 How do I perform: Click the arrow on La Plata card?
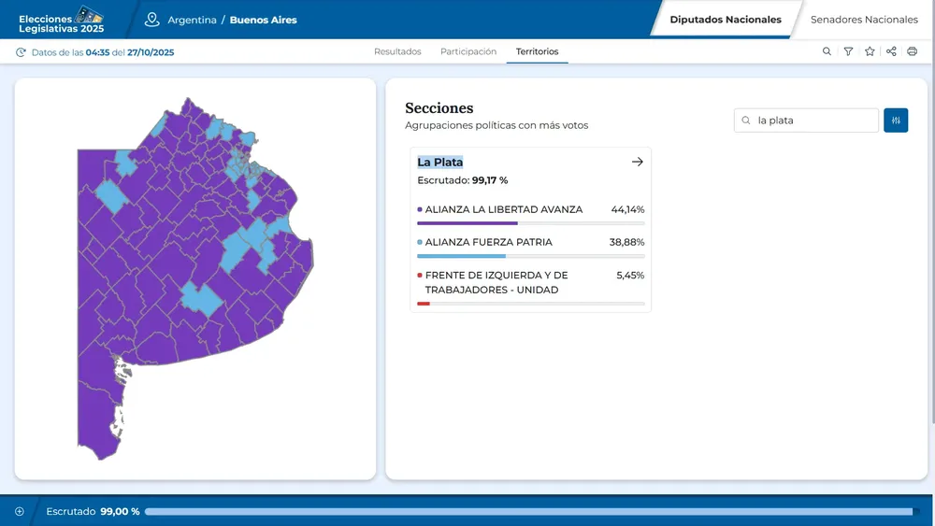638,162
